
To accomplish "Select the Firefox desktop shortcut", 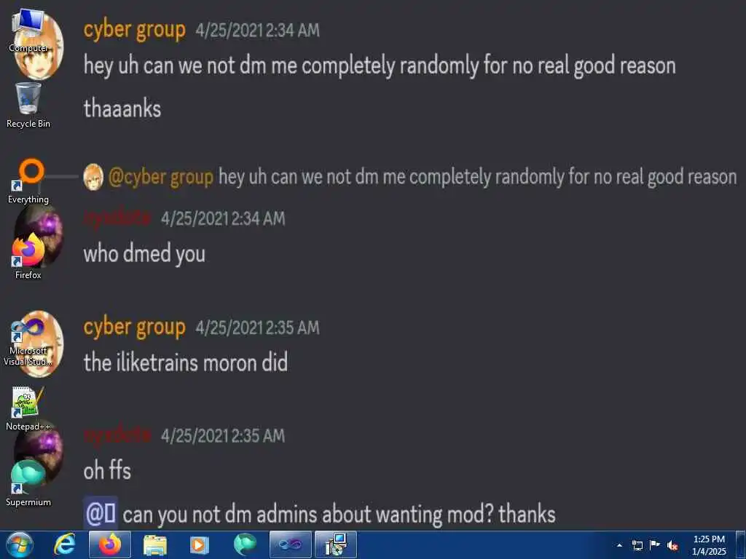I will pyautogui.click(x=28, y=257).
